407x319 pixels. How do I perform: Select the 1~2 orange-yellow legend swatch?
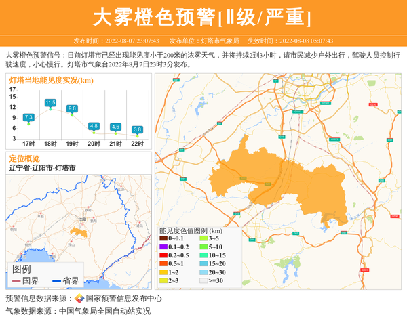click(x=163, y=272)
